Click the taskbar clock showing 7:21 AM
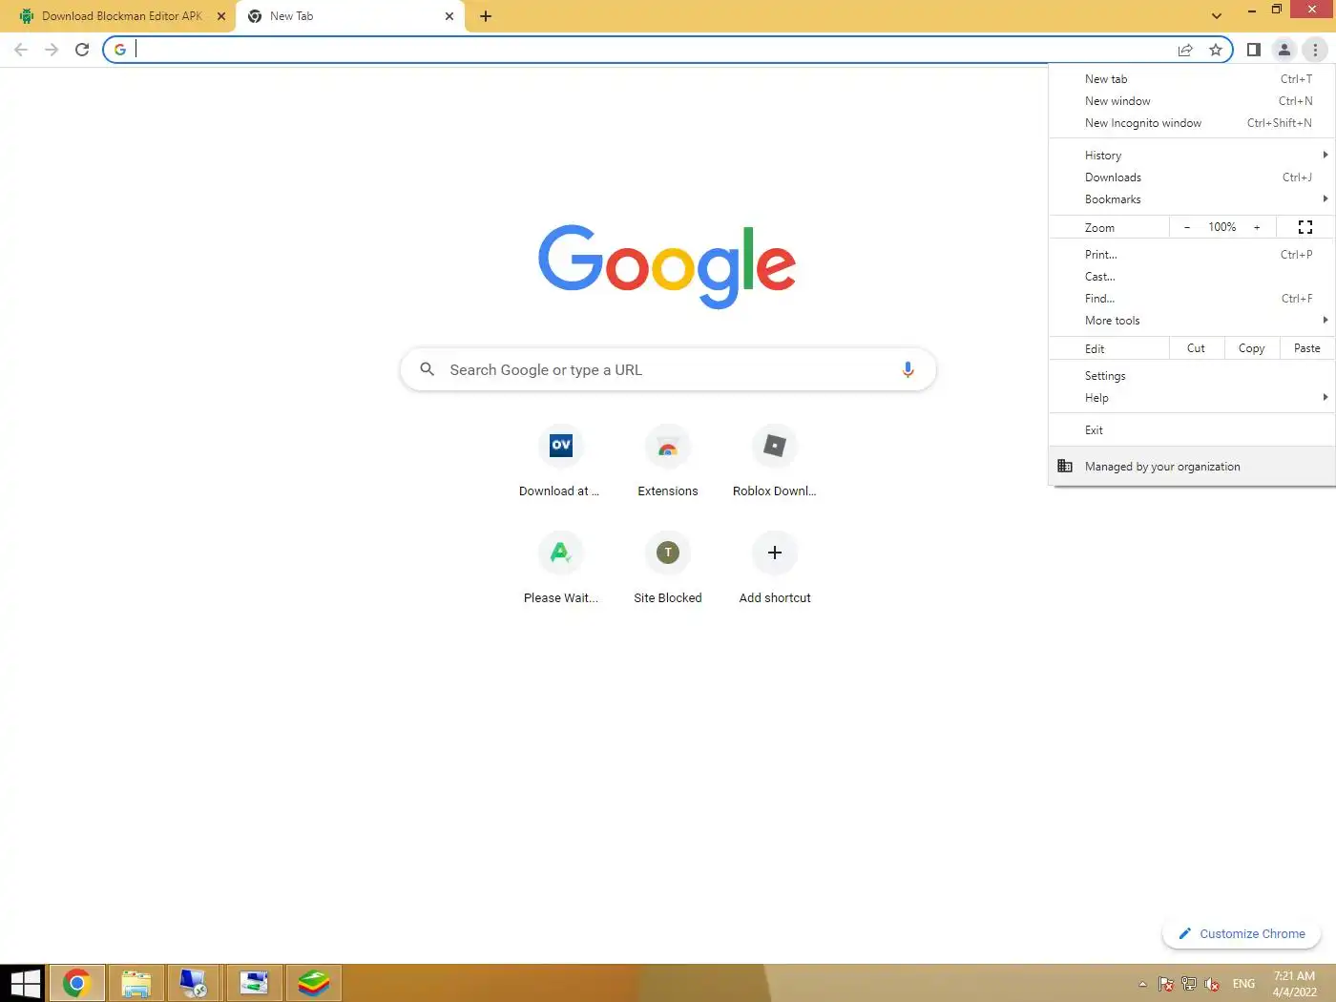This screenshot has height=1002, width=1336. pos(1294,984)
